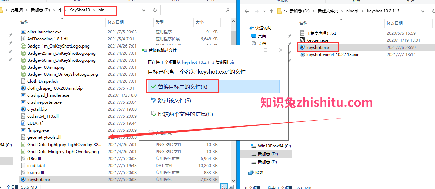Click the left file list scrollbar up arrow
This screenshot has height=189, width=435.
tap(233, 21)
